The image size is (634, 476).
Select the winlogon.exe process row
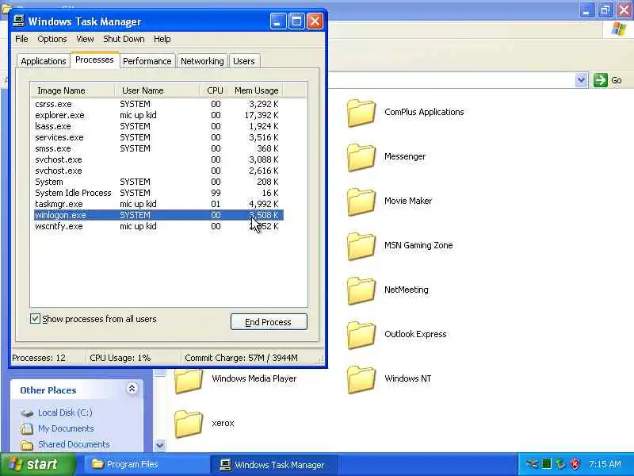click(158, 215)
